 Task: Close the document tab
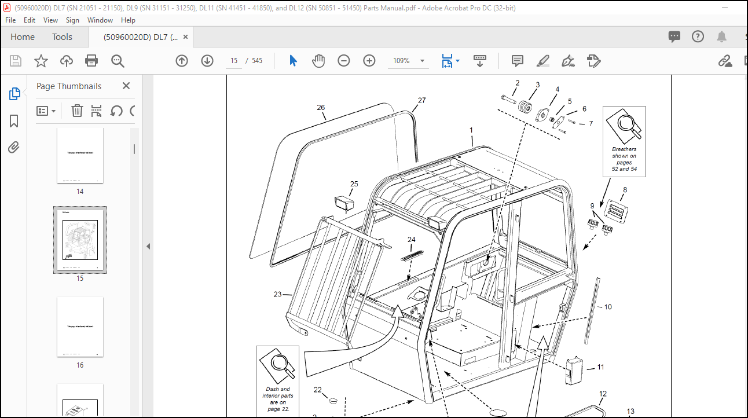(185, 37)
